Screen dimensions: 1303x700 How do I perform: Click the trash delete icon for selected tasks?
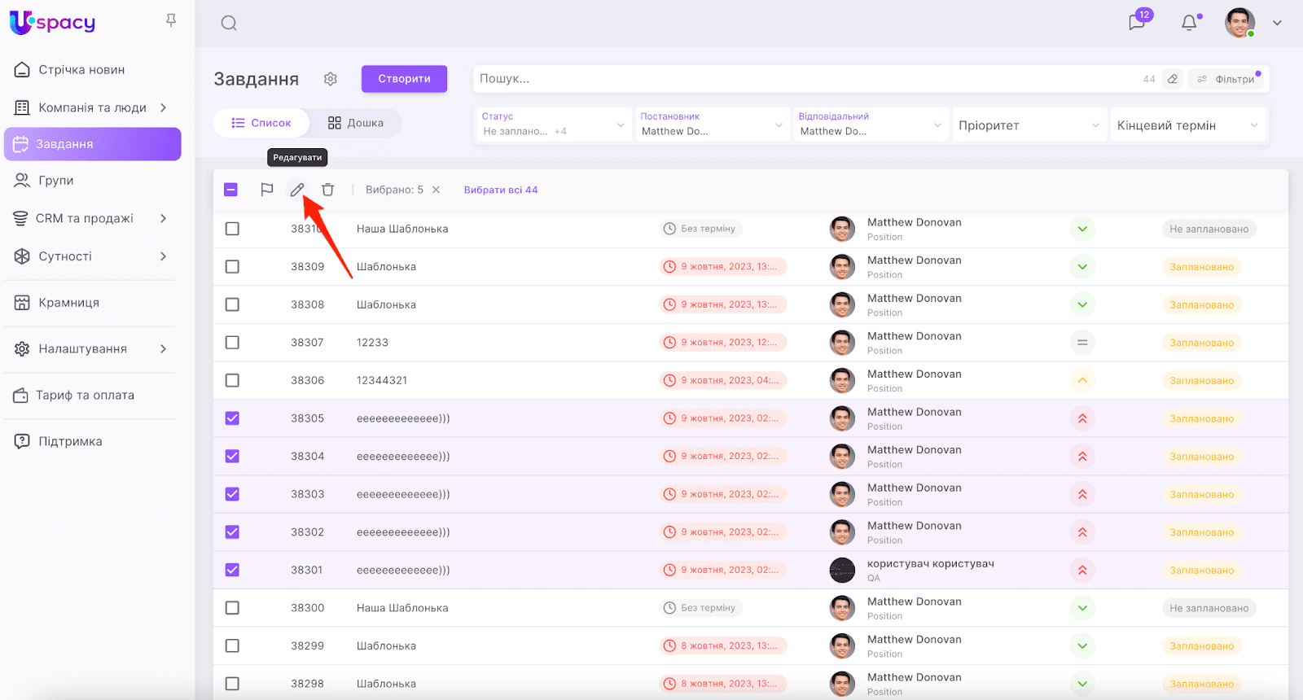coord(327,190)
